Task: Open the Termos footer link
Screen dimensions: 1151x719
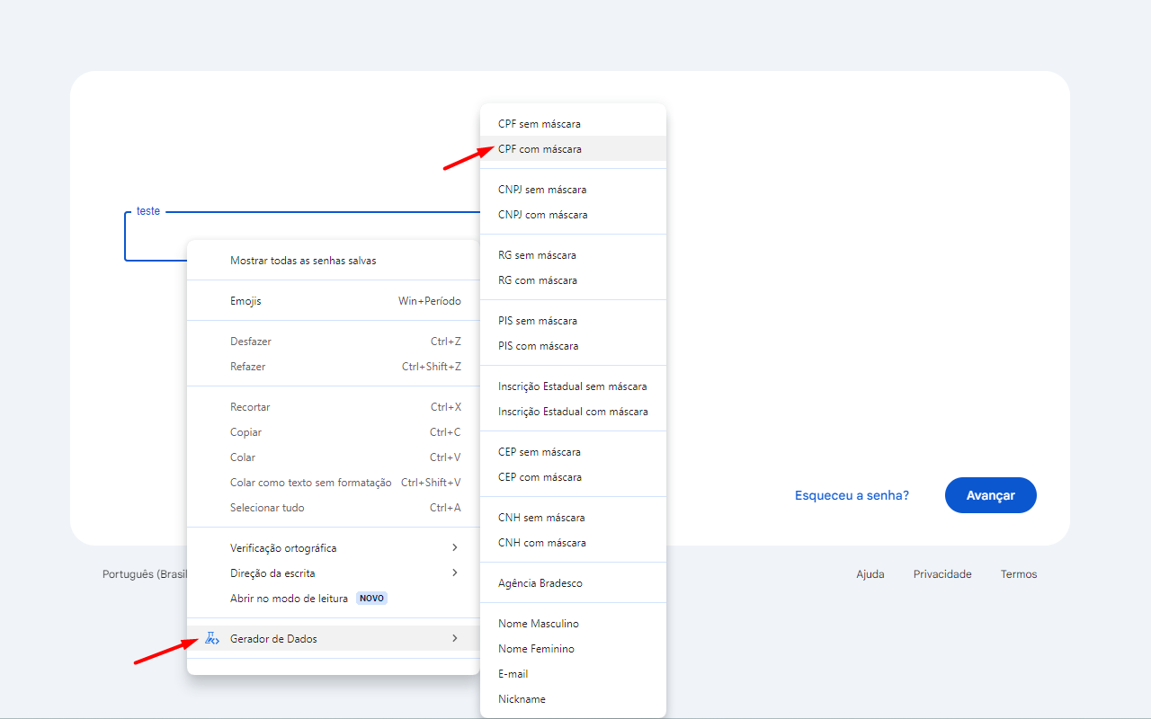Action: click(x=1019, y=574)
